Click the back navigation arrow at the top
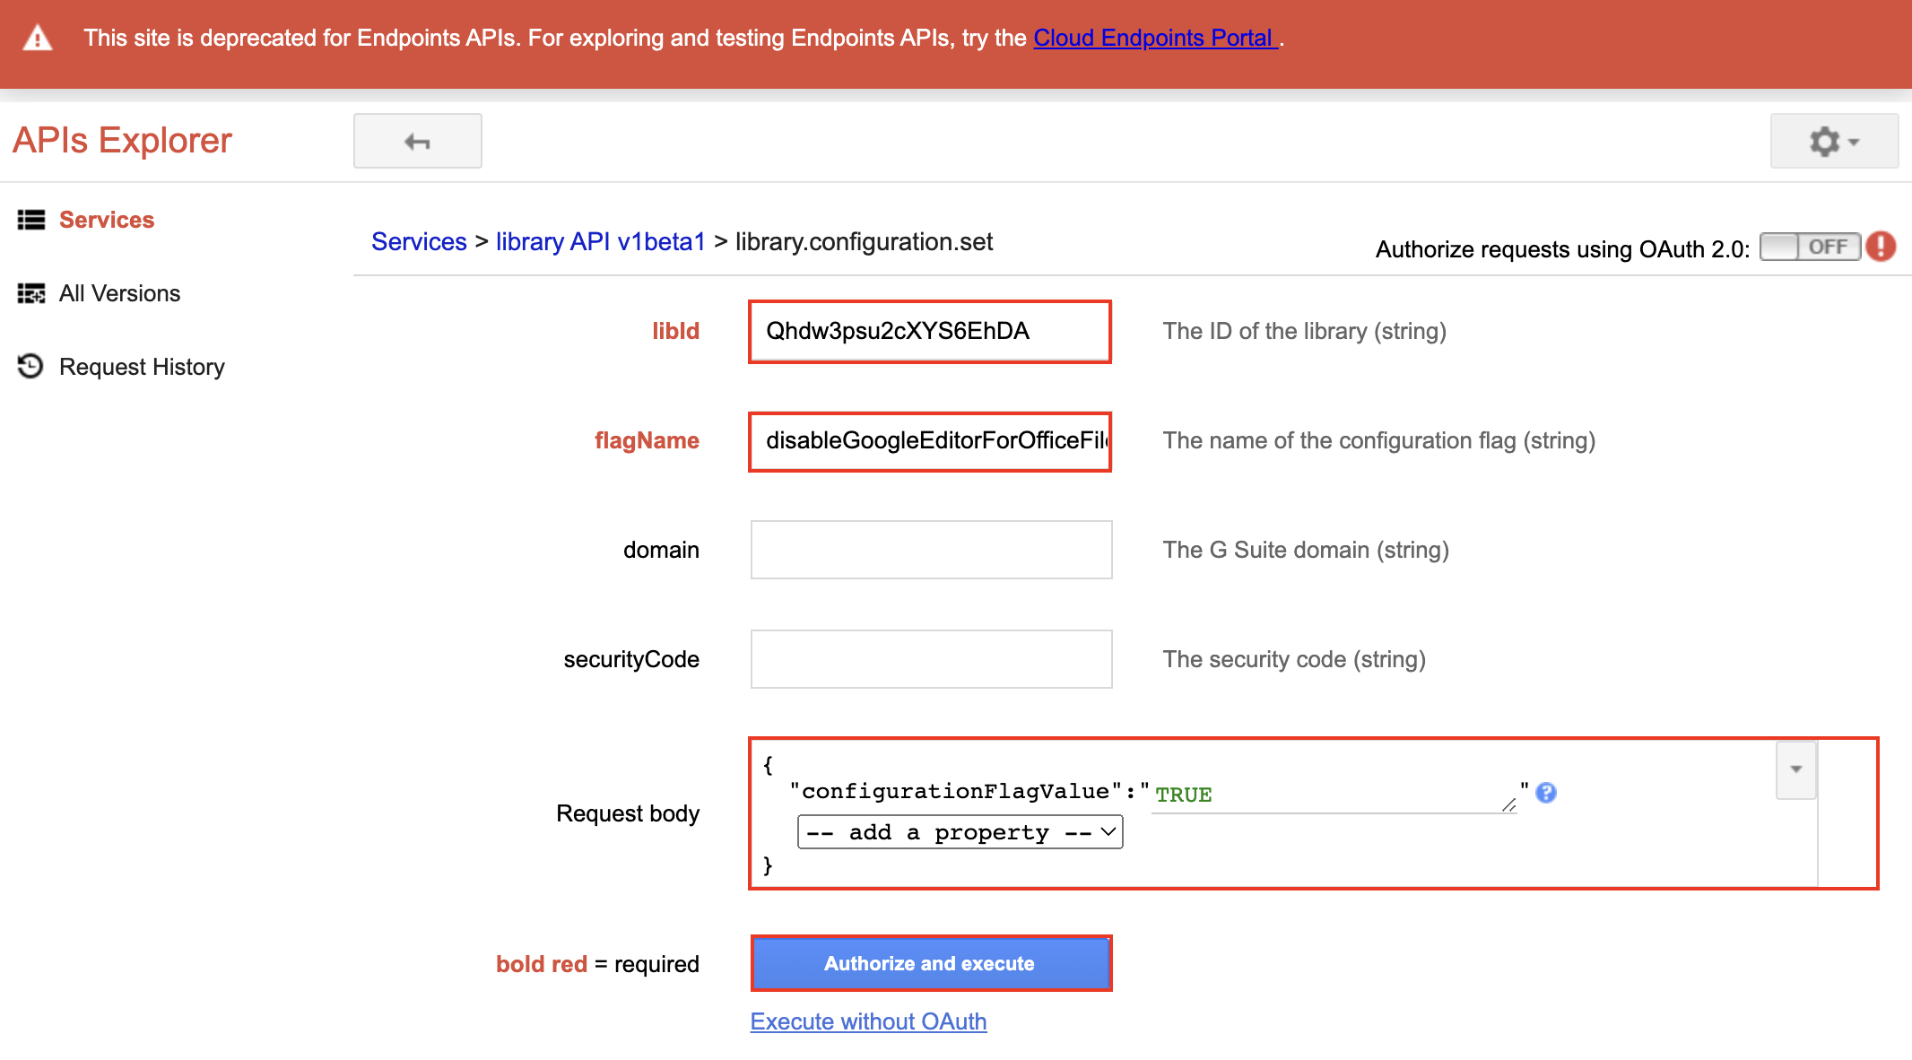The height and width of the screenshot is (1060, 1912). pos(416,140)
